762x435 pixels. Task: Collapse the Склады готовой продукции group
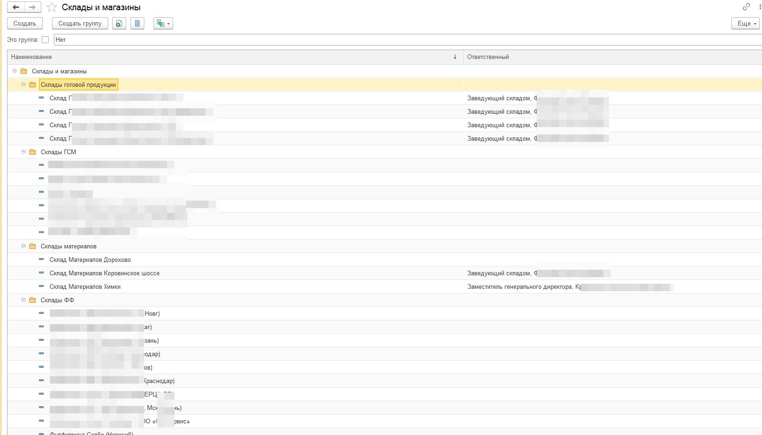click(24, 84)
